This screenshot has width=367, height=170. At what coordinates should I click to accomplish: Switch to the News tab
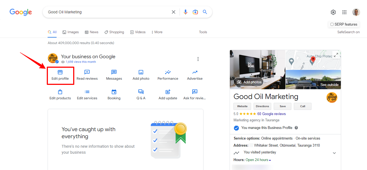click(x=91, y=32)
